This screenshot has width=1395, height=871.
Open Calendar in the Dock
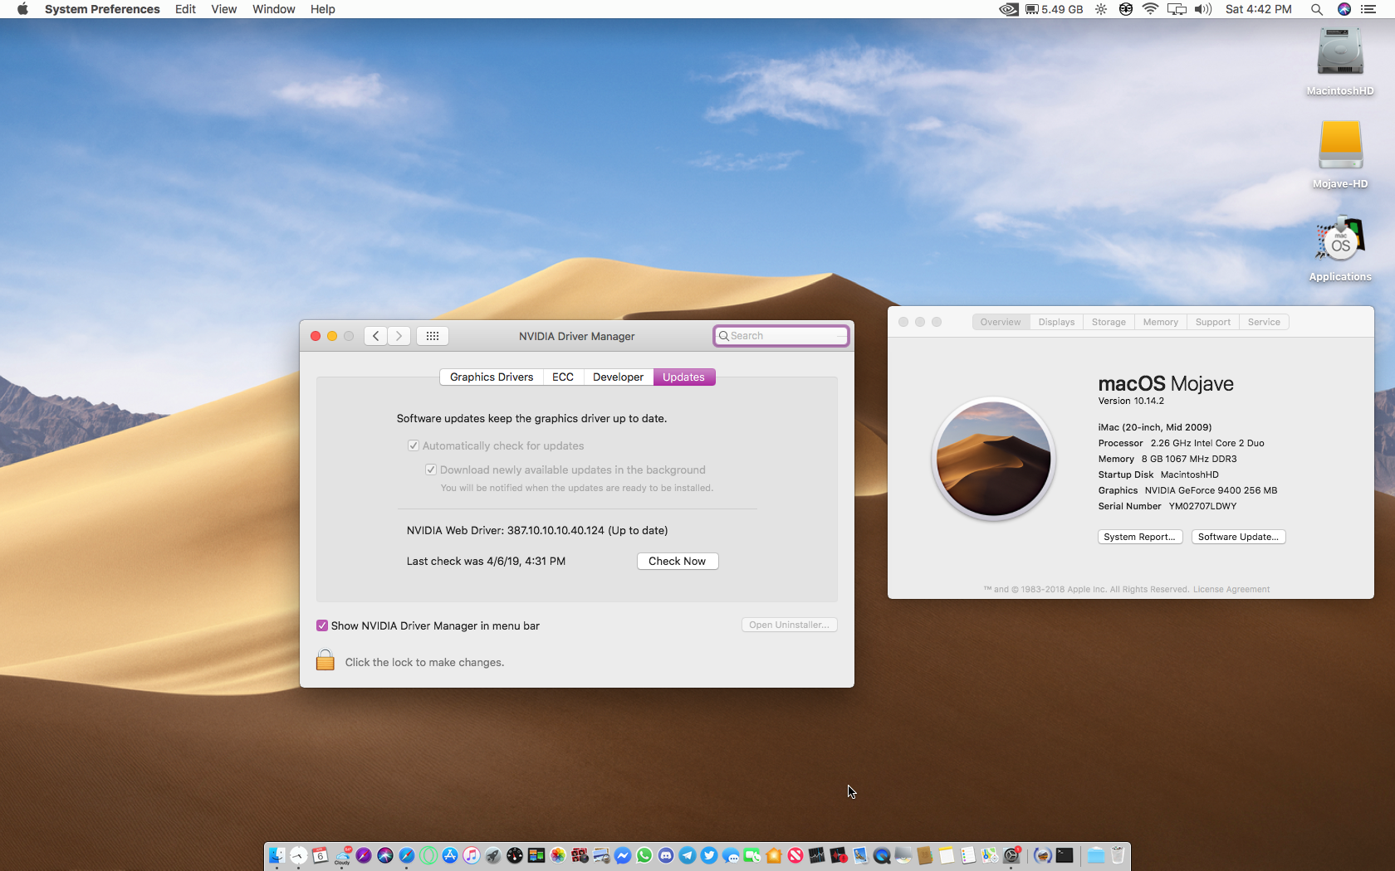point(320,855)
